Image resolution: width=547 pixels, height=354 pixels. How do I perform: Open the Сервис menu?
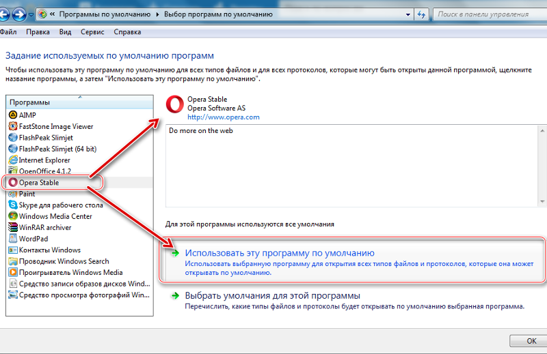click(92, 32)
